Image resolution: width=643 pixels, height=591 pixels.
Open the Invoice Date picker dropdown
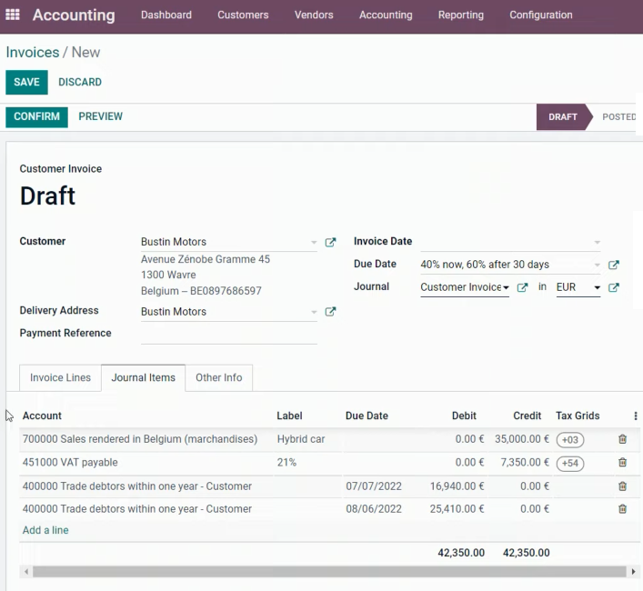[597, 242]
